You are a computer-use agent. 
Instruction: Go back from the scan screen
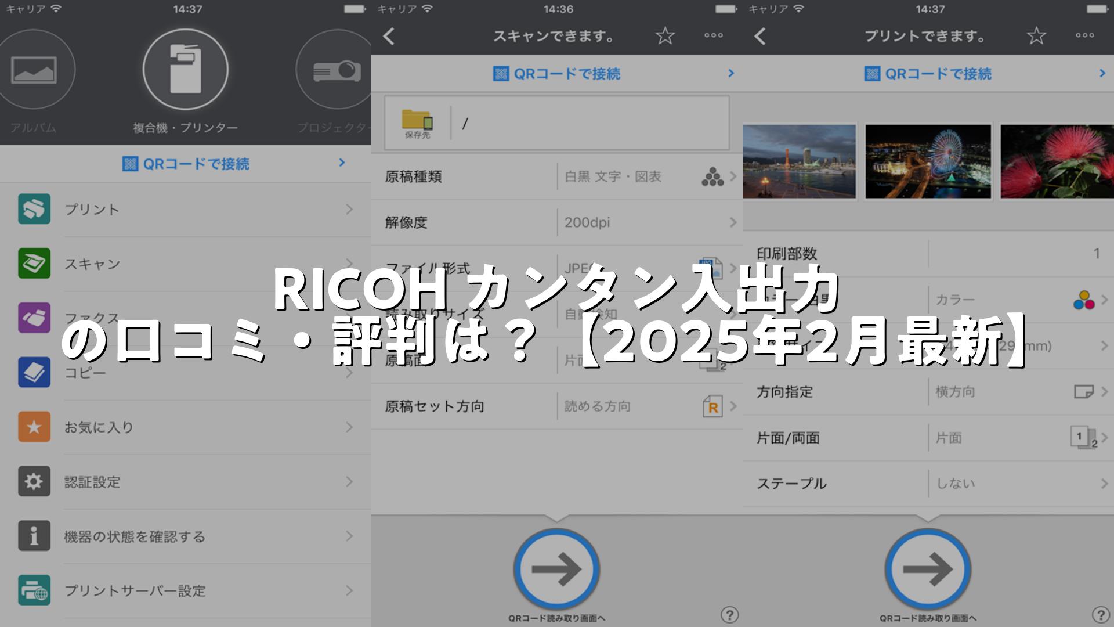point(389,37)
